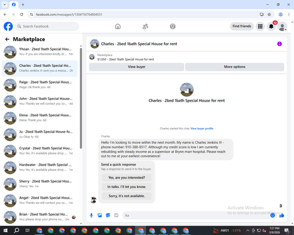Open the Windows notification center icon
294x235 pixels.
[x=287, y=230]
